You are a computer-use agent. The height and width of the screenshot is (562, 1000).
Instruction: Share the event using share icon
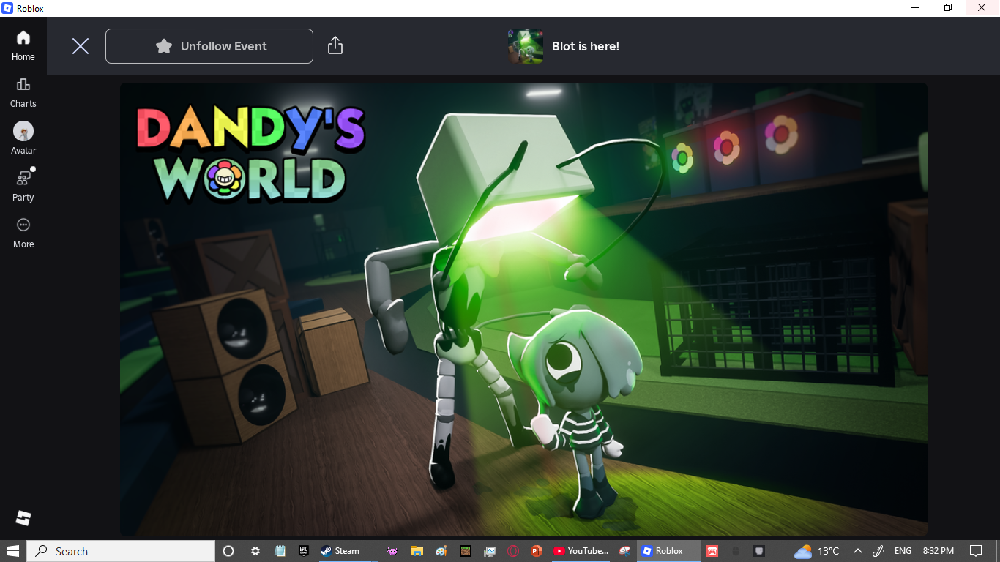(335, 45)
